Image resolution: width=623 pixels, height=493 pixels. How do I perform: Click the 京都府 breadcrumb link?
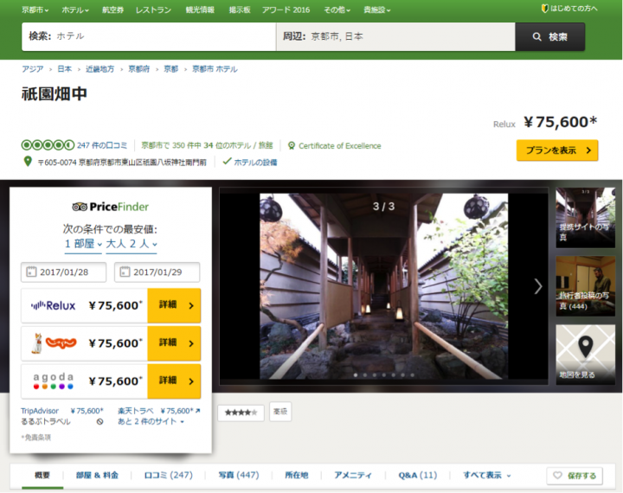coord(139,69)
